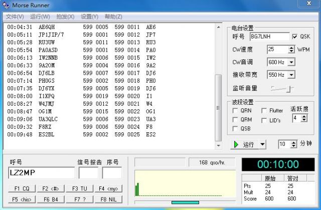Click the F8 NIL button

point(108,199)
